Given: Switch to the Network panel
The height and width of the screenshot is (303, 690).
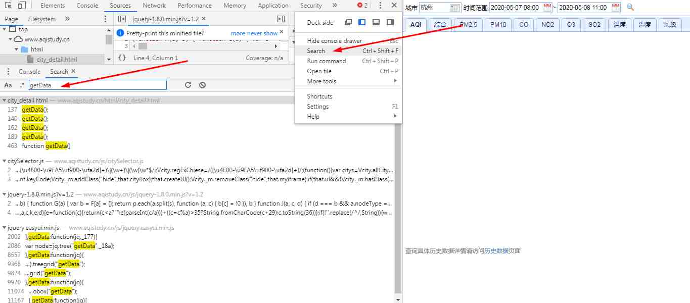Looking at the screenshot, I should tap(154, 6).
